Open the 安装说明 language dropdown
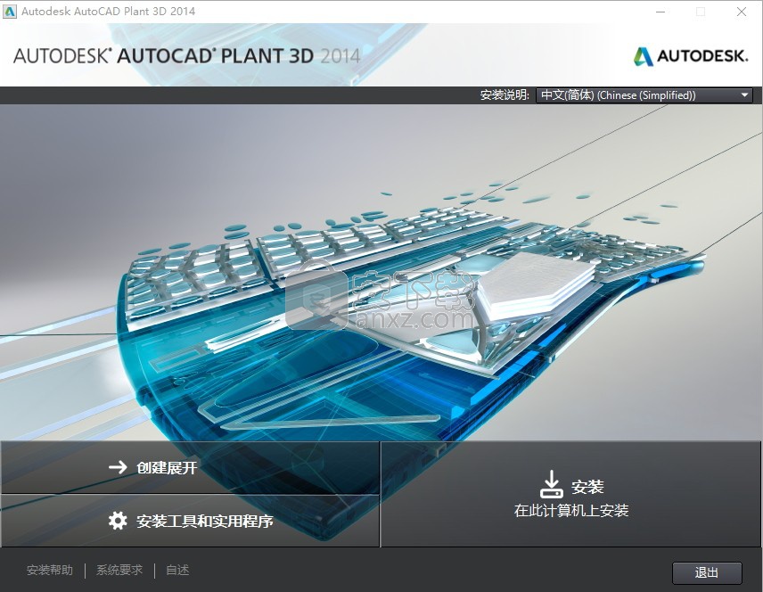Screen dimensions: 763x592 (x=644, y=95)
